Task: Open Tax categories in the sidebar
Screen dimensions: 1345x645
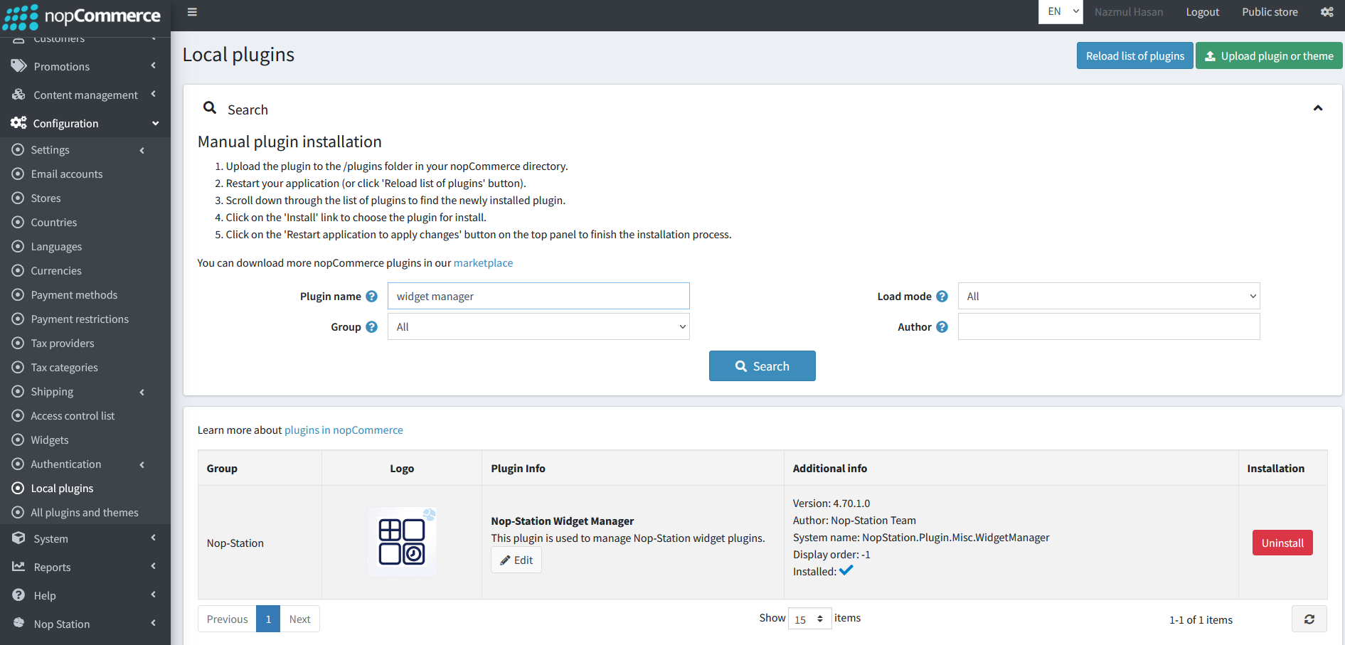Action: [x=64, y=367]
